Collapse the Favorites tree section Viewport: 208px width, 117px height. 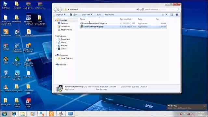point(56,20)
